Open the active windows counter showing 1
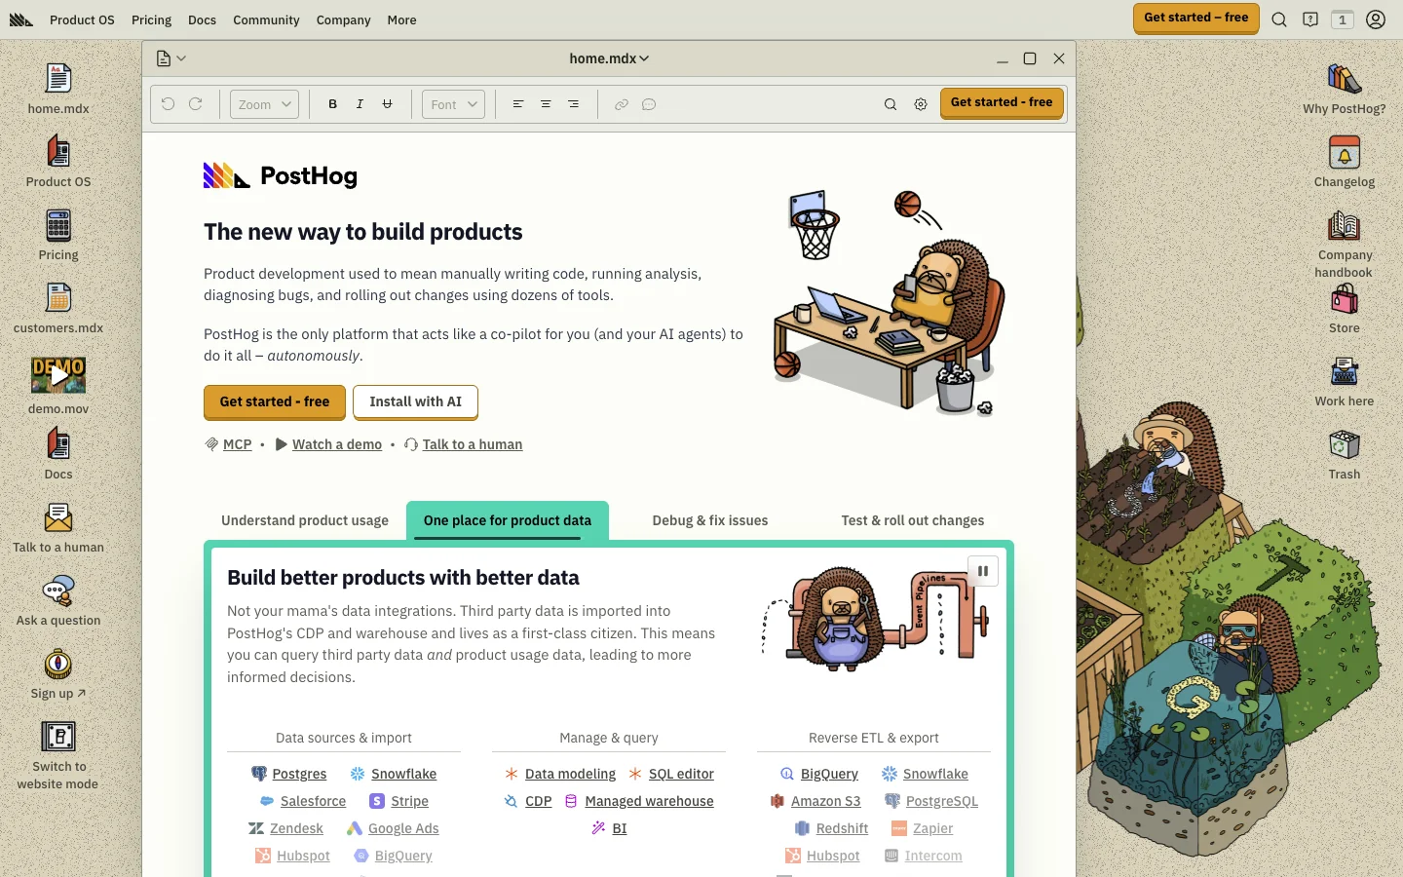This screenshot has height=877, width=1403. click(x=1343, y=19)
